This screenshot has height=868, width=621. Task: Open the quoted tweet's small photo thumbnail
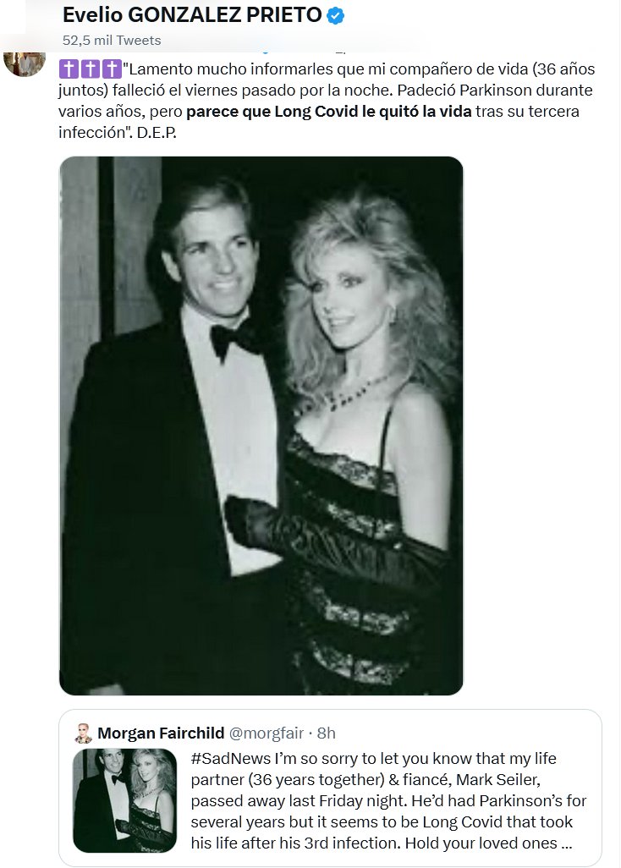point(124,799)
